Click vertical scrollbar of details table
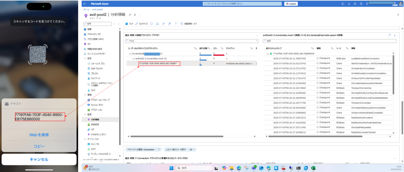The image size is (404, 172). coord(393,75)
